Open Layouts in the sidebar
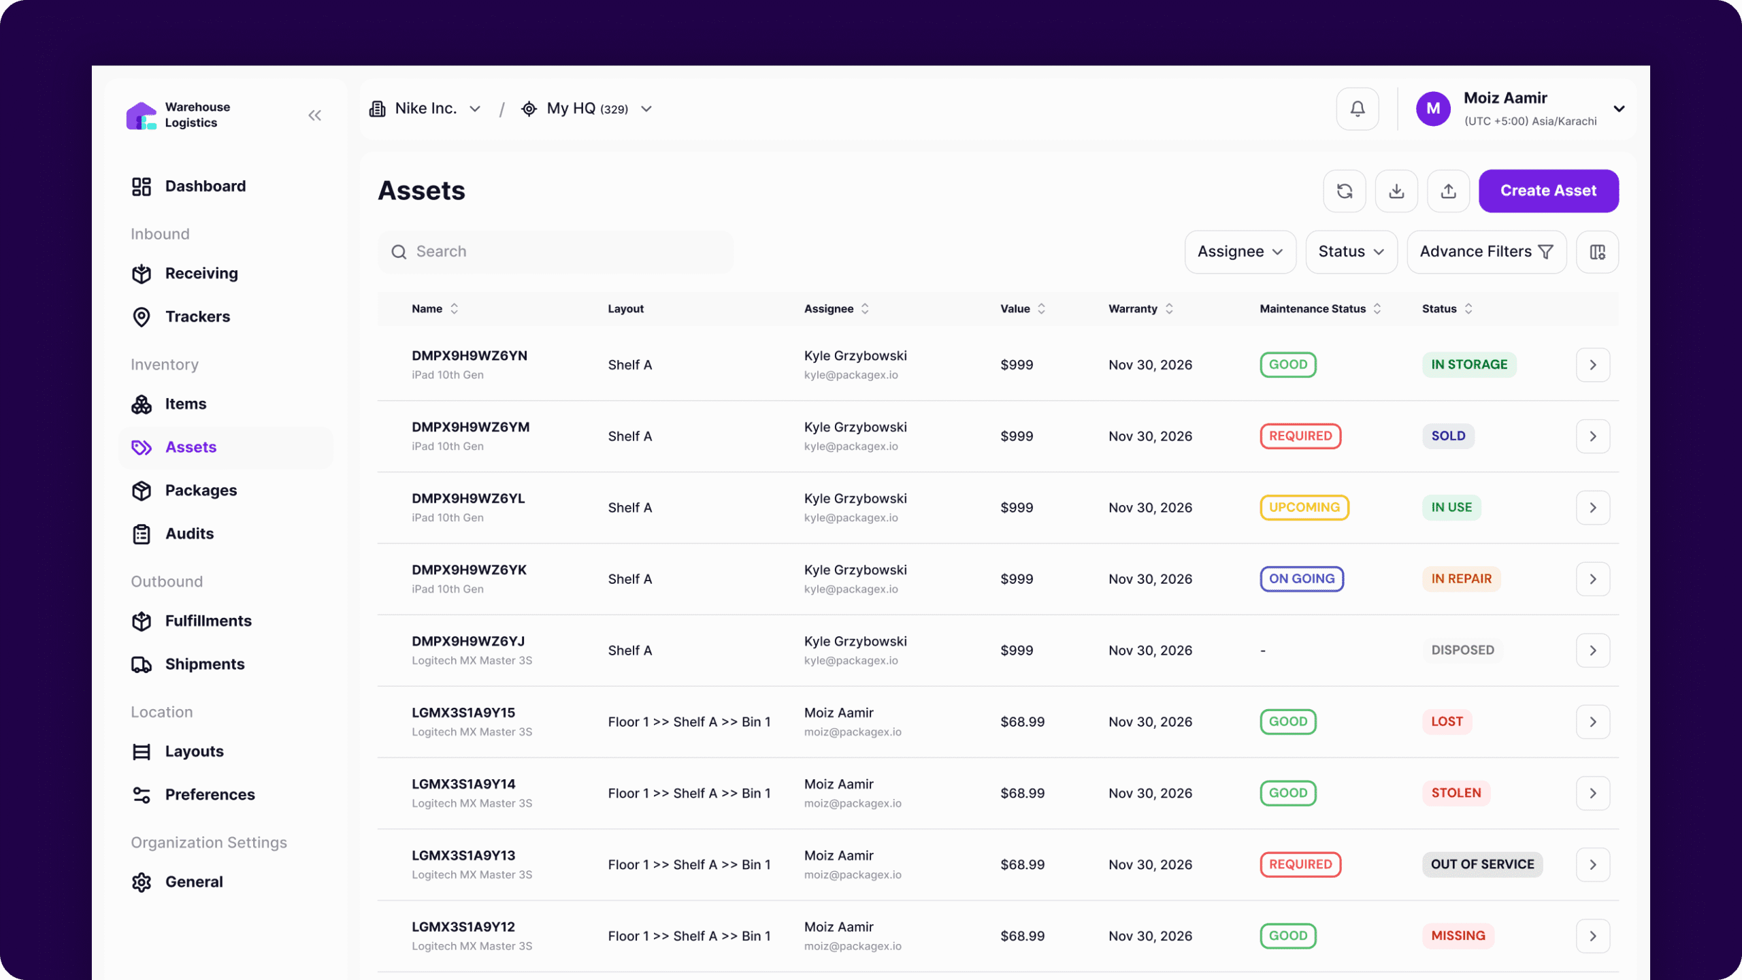 [x=194, y=751]
